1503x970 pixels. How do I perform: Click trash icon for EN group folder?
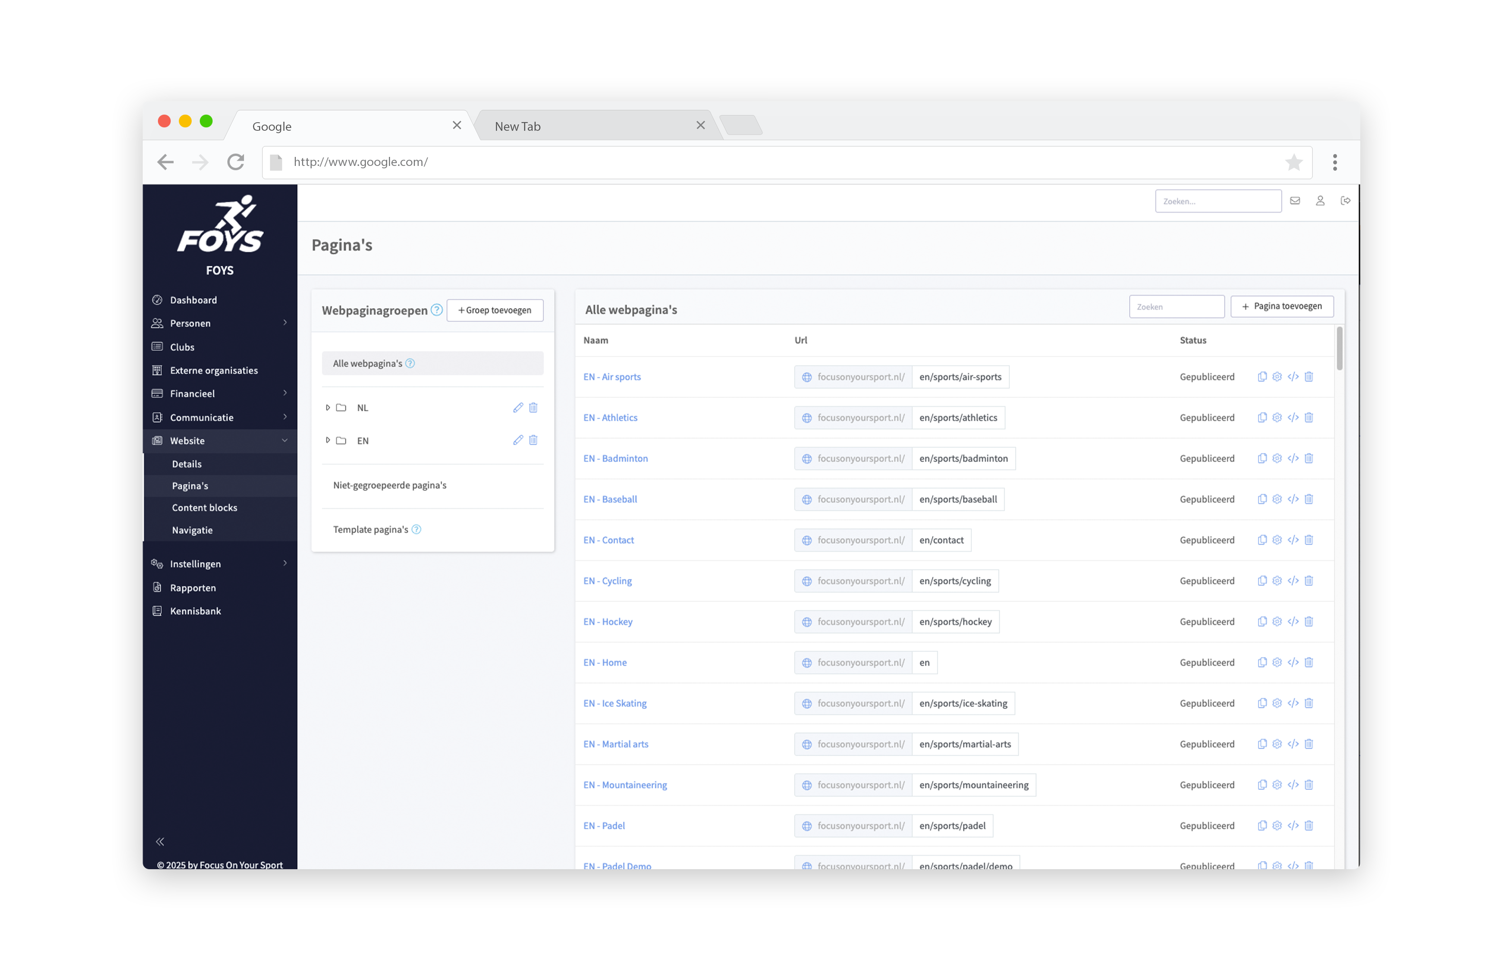pyautogui.click(x=533, y=440)
